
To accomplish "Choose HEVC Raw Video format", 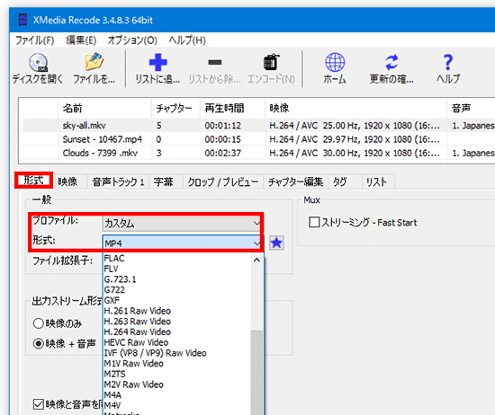I will coord(177,342).
